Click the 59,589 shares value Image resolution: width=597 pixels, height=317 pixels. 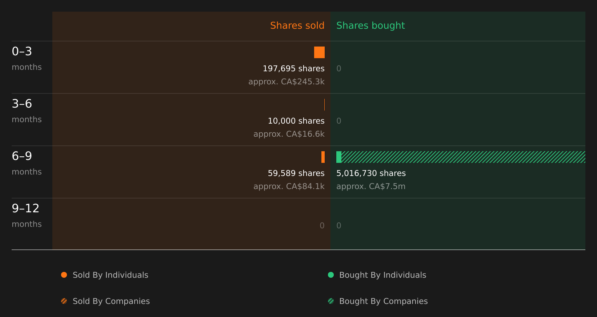tap(296, 173)
